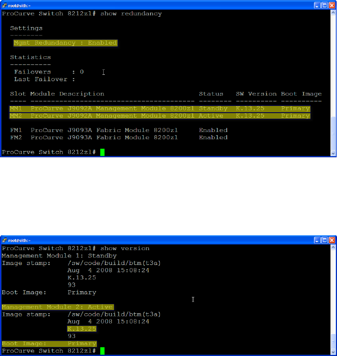Minimize the bottom terminal window
The width and height of the screenshot is (337, 356).
tap(317, 240)
